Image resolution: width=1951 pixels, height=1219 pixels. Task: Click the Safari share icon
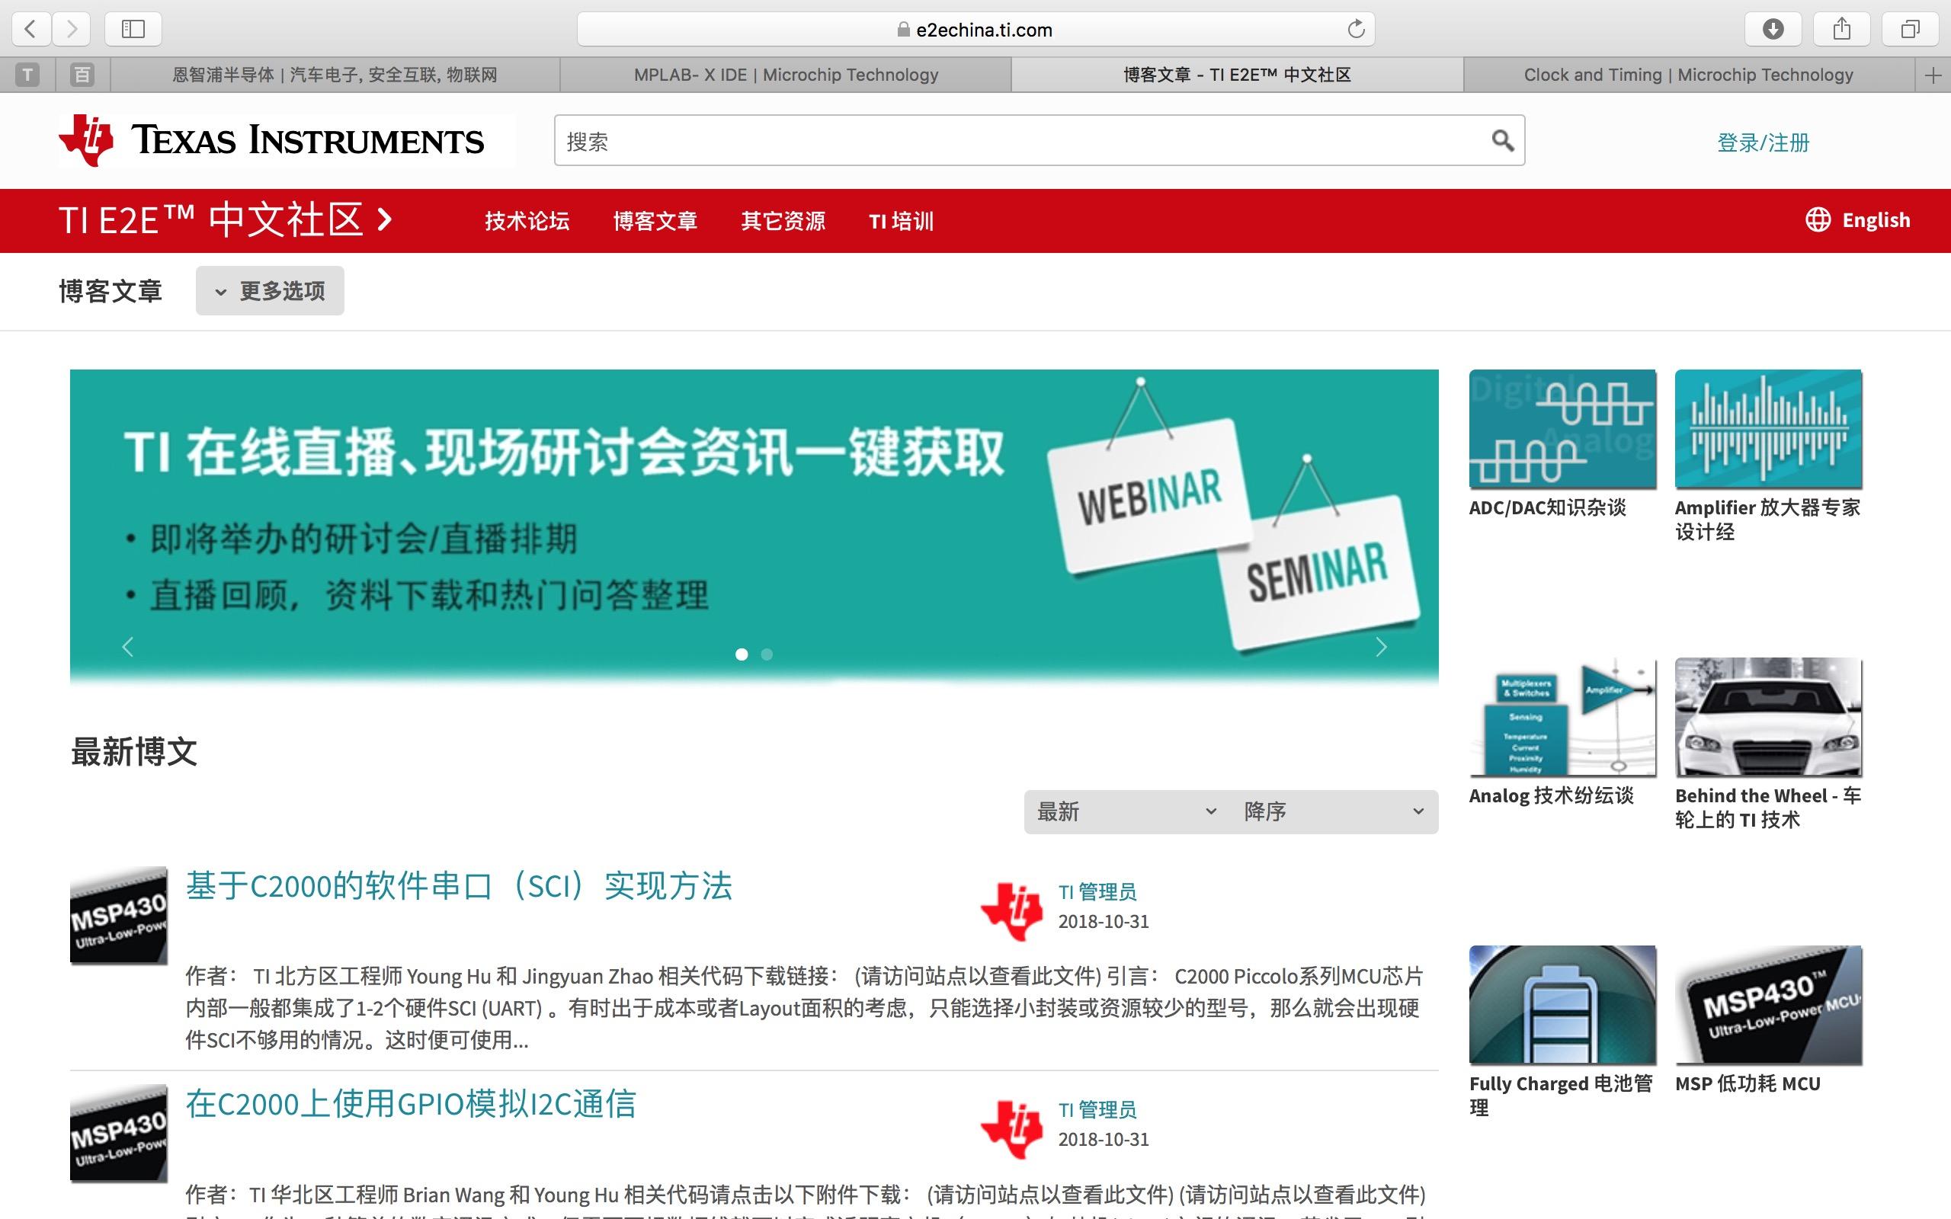coord(1841,30)
